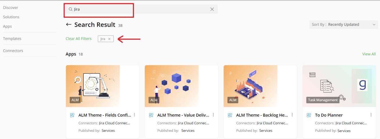The width and height of the screenshot is (380, 139).
Task: Open Solutions in the sidebar
Action: click(x=11, y=17)
